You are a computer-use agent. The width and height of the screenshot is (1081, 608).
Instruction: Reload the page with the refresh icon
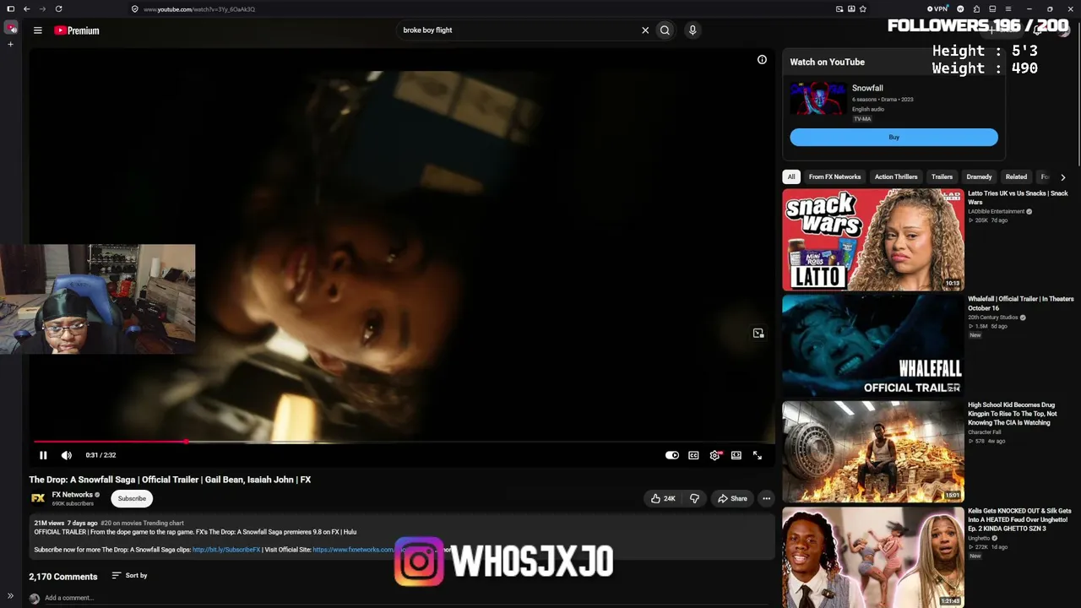coord(58,9)
